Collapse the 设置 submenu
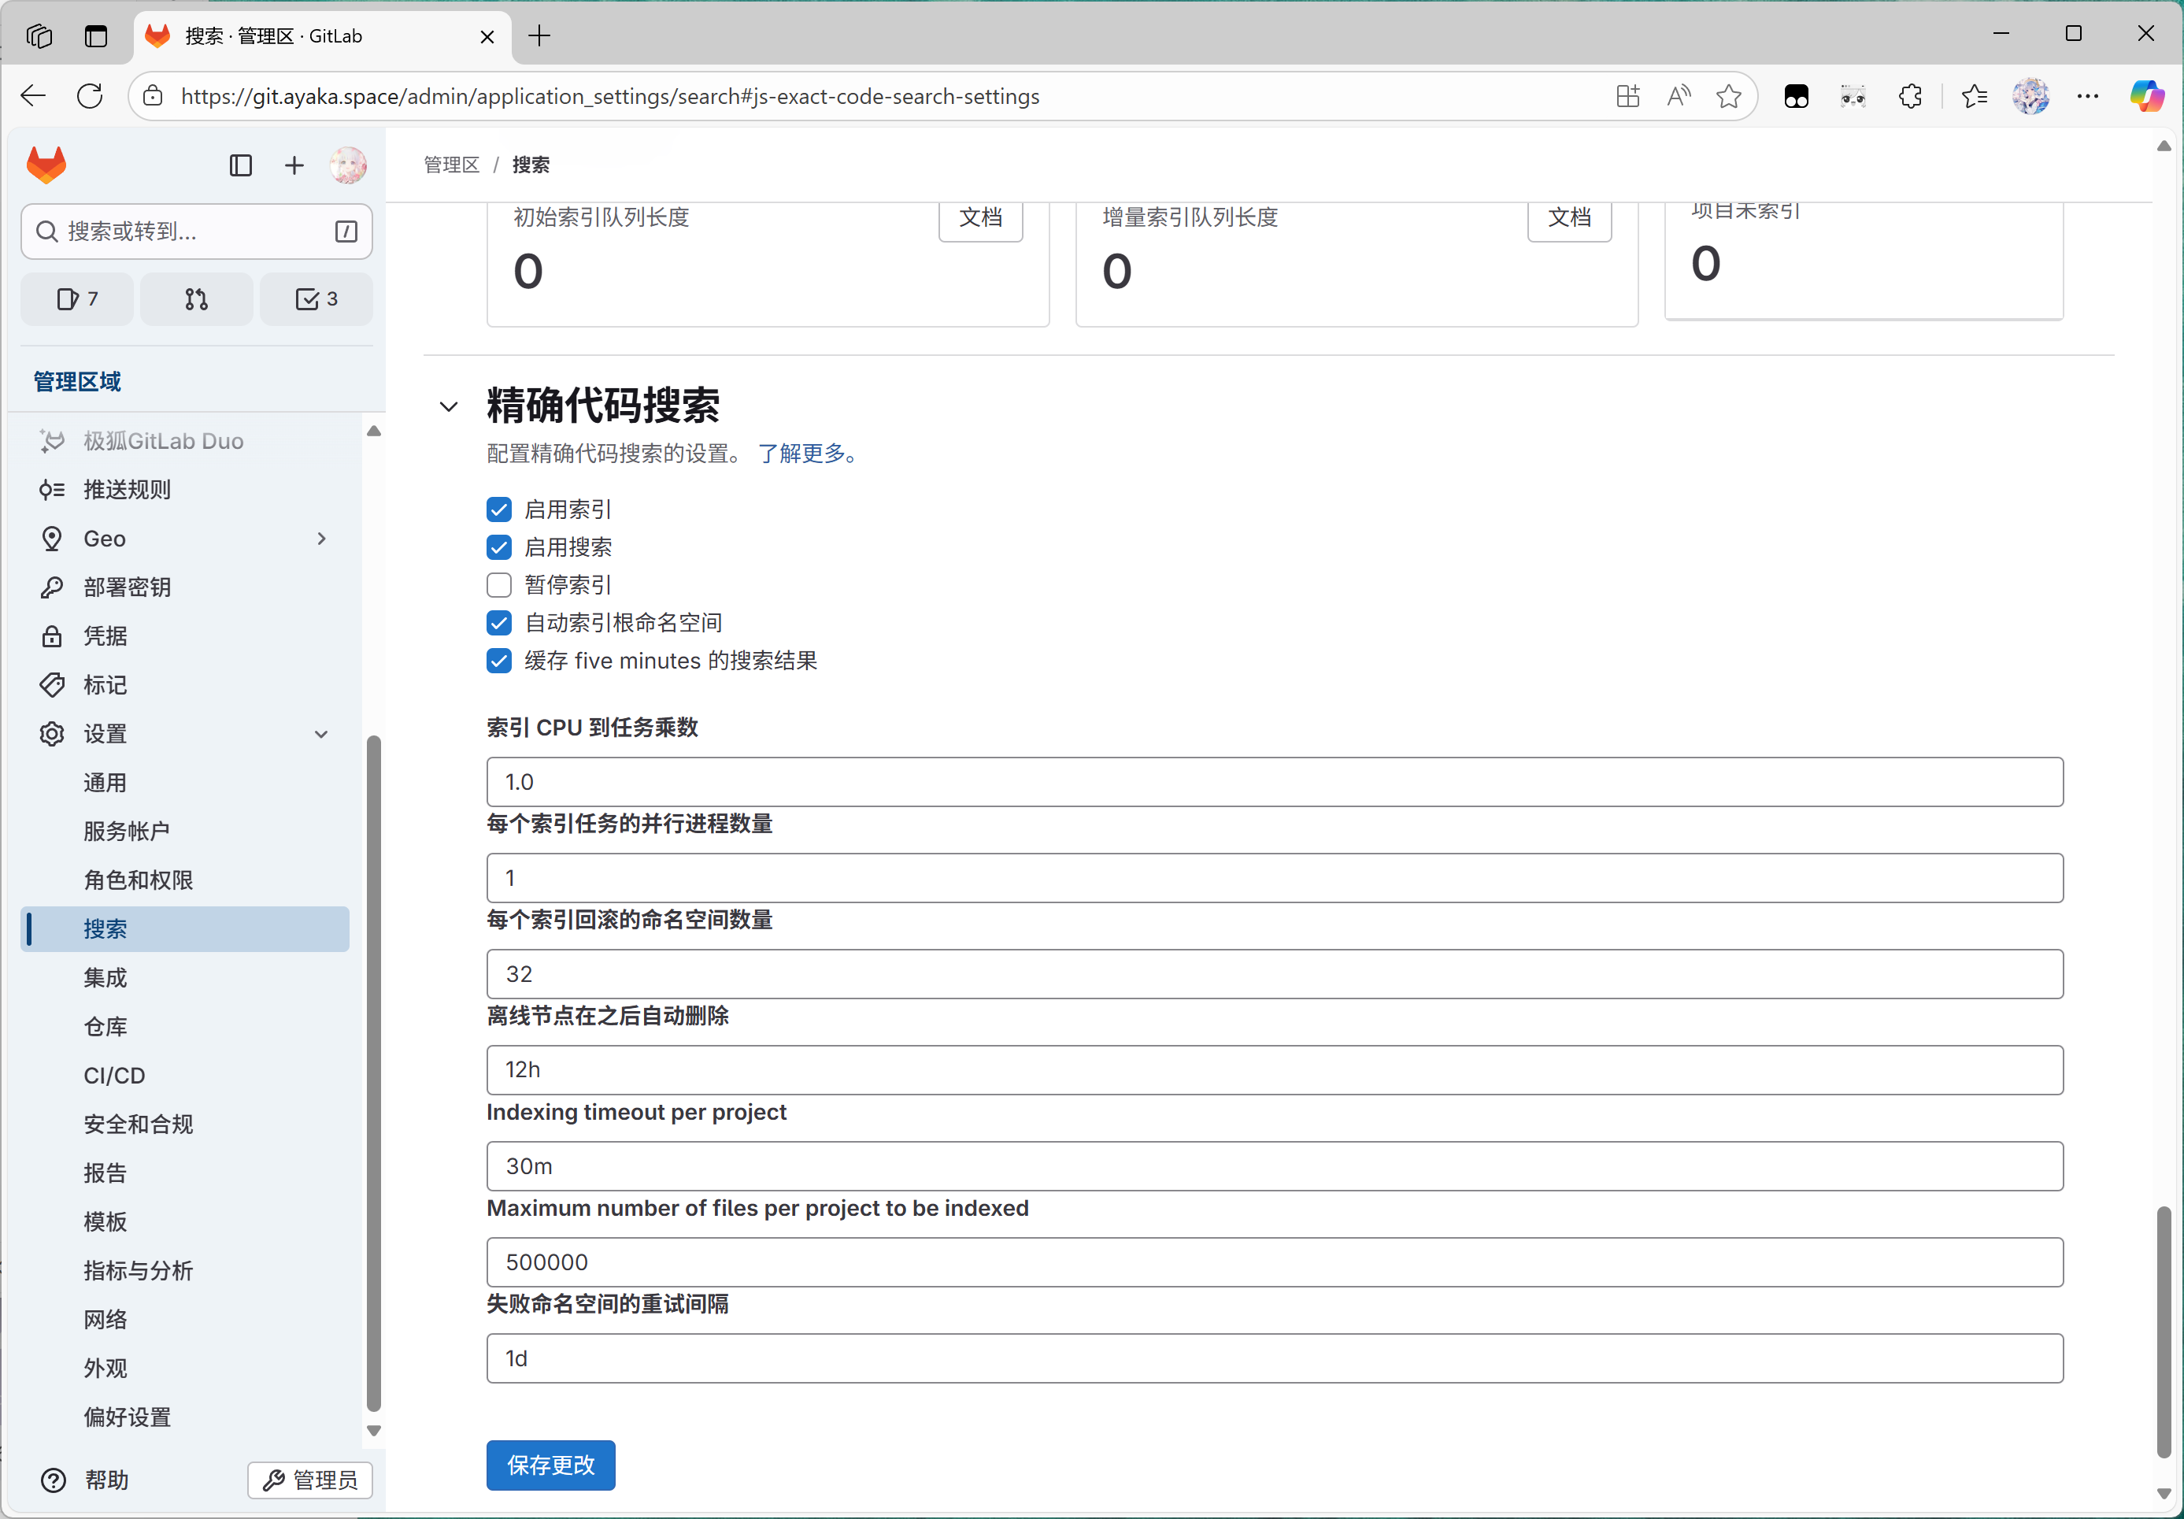This screenshot has height=1519, width=2184. point(320,733)
